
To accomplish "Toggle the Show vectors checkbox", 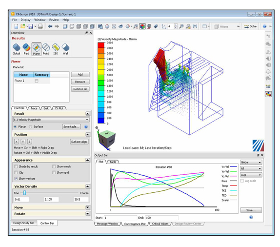I will pos(16,178).
